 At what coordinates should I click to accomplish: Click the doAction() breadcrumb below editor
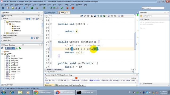point(58,70)
